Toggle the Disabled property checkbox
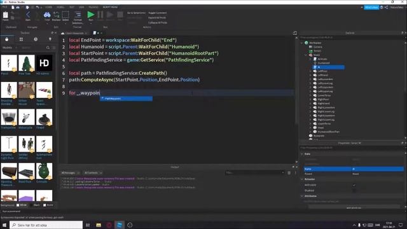This screenshot has width=407, height=229. [354, 191]
